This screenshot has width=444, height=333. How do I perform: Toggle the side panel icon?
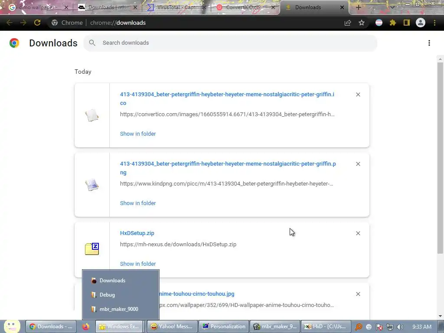coord(407,23)
